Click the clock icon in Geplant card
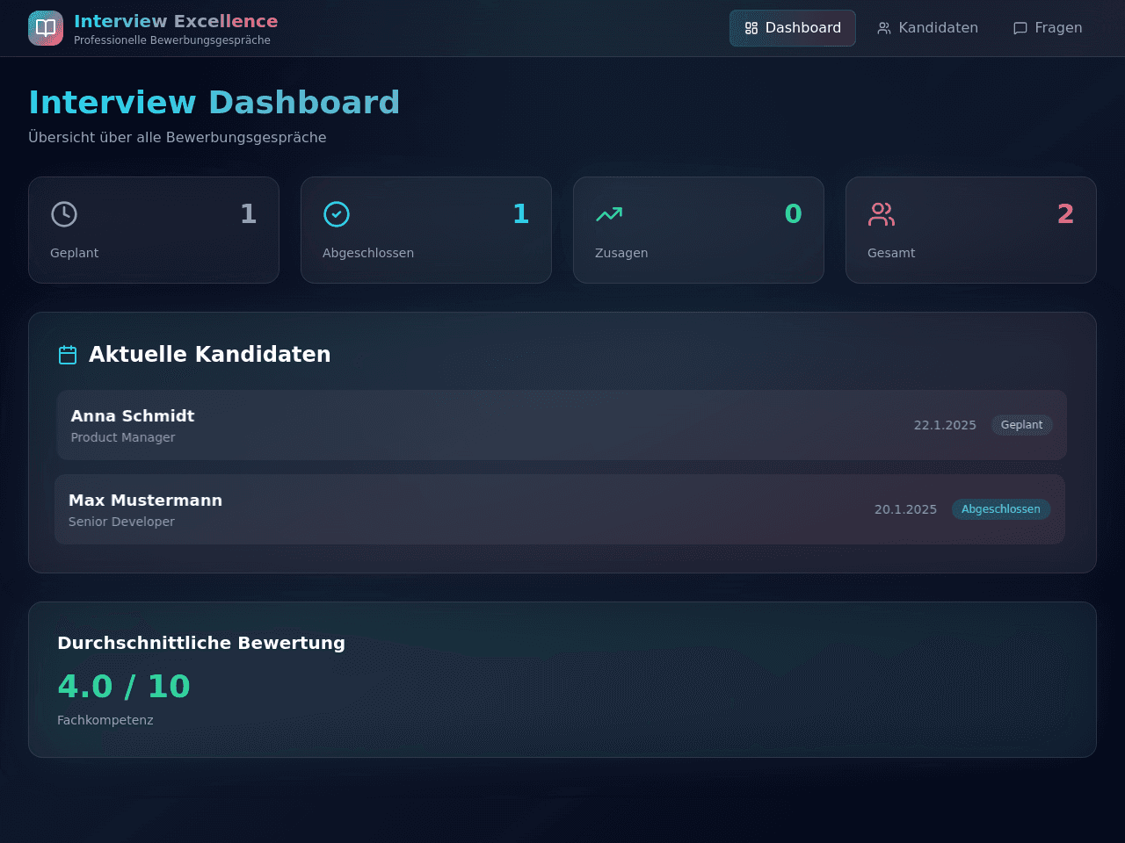The height and width of the screenshot is (843, 1125). [x=64, y=214]
